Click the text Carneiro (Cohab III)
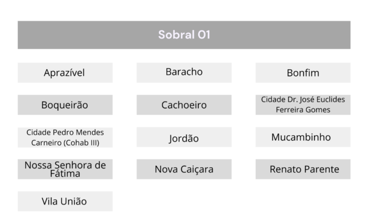The width and height of the screenshot is (368, 221). [65, 143]
